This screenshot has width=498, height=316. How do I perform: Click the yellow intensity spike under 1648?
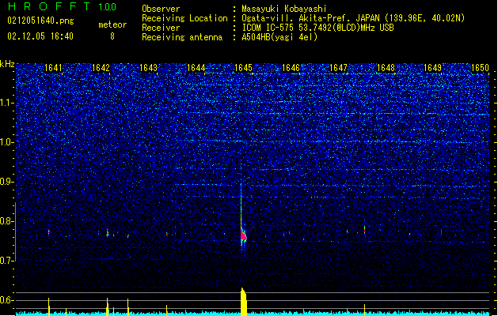365,310
